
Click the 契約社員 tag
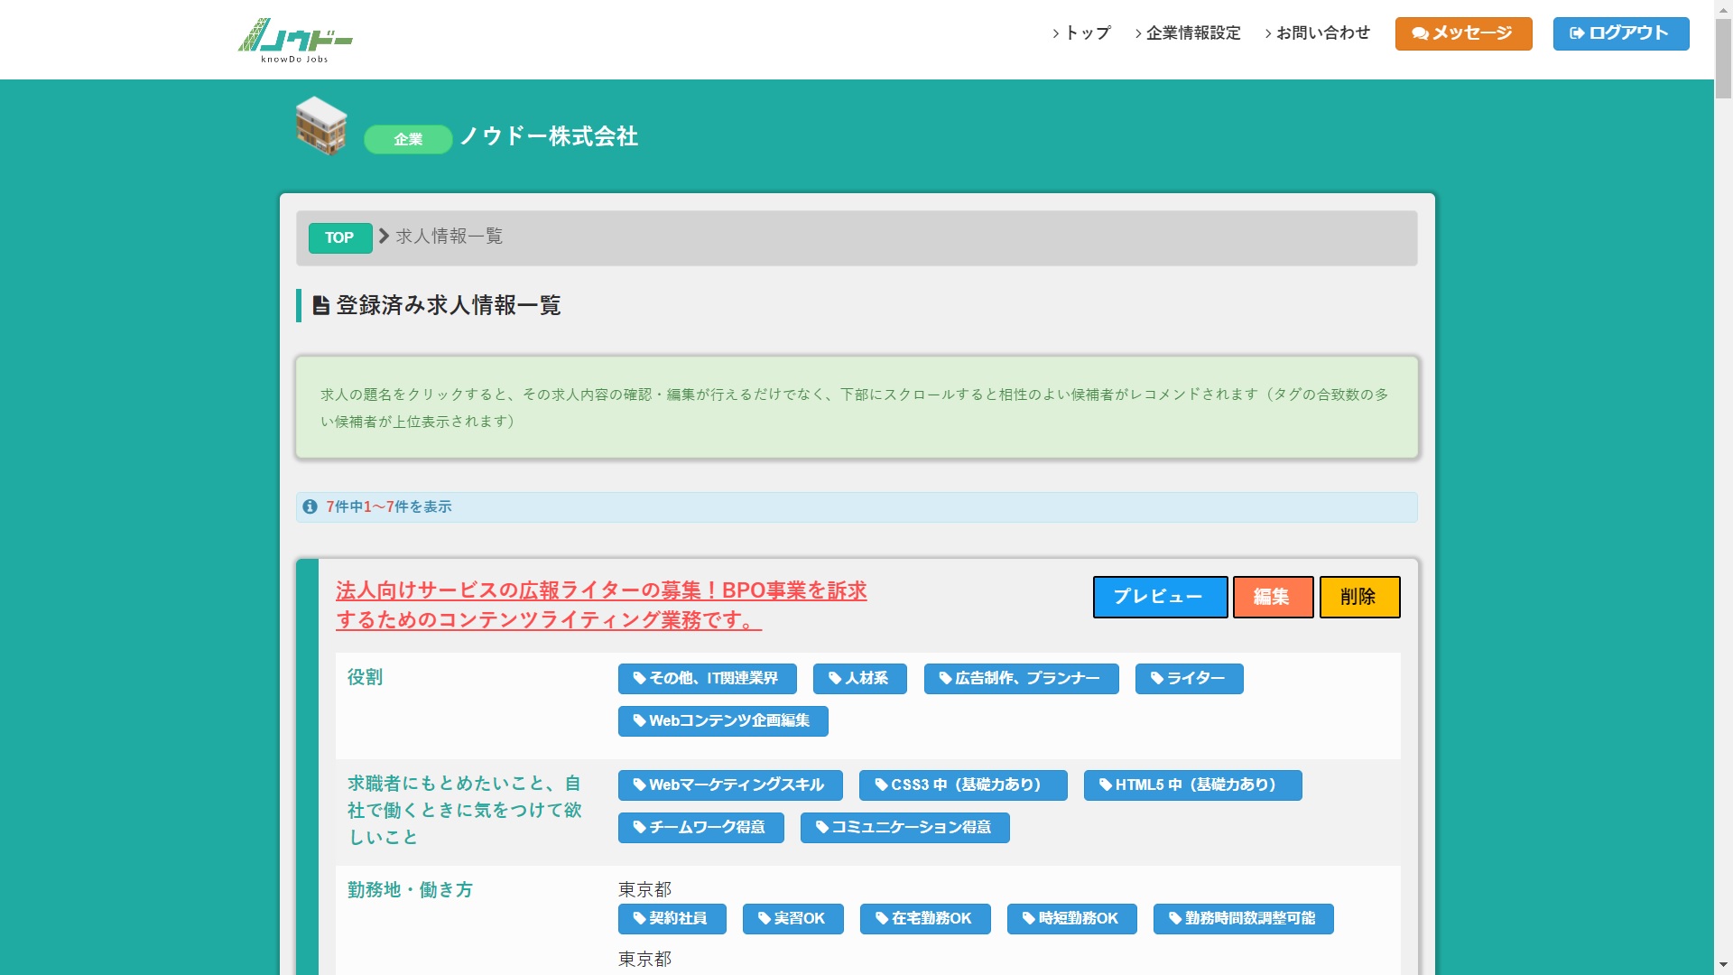pyautogui.click(x=672, y=919)
